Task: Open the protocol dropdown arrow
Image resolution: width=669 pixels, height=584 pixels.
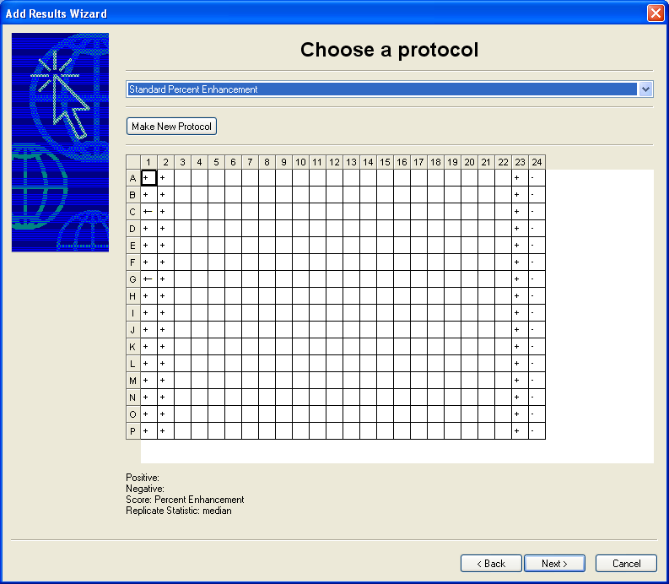Action: pyautogui.click(x=646, y=89)
